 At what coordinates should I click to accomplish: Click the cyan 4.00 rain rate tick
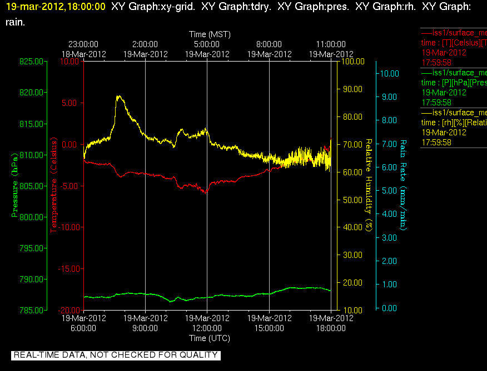point(389,214)
